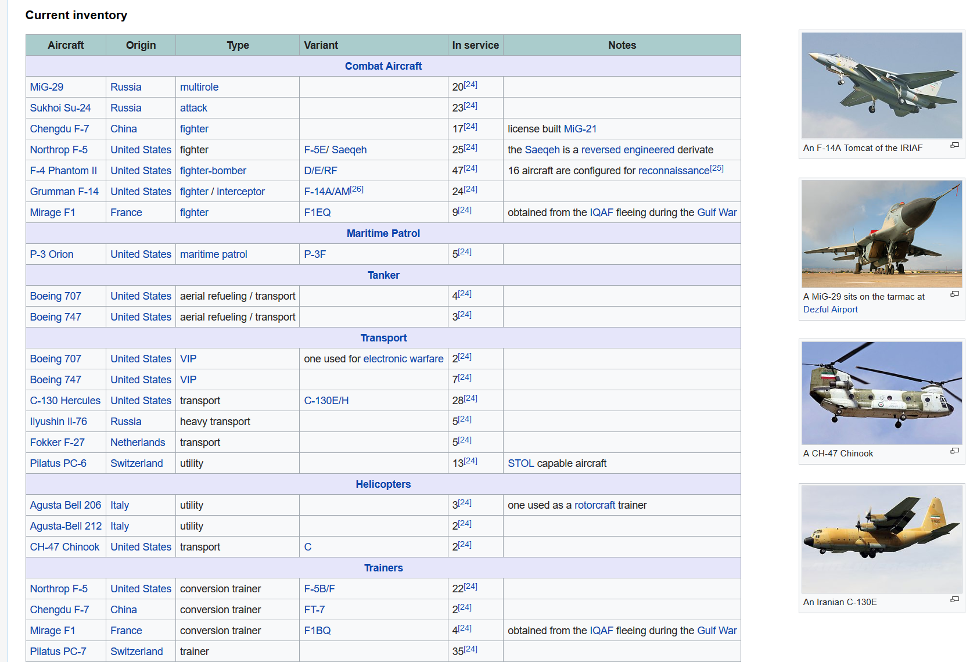Open the P-3 Orion link
977x662 pixels.
[x=52, y=254]
